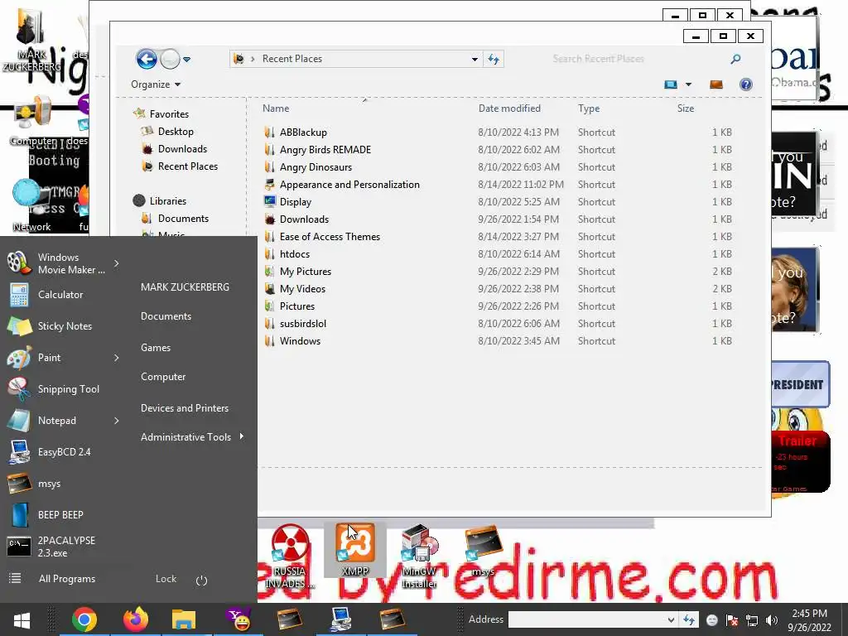This screenshot has height=636, width=848.
Task: Click the My Videos shortcut icon
Action: [269, 289]
